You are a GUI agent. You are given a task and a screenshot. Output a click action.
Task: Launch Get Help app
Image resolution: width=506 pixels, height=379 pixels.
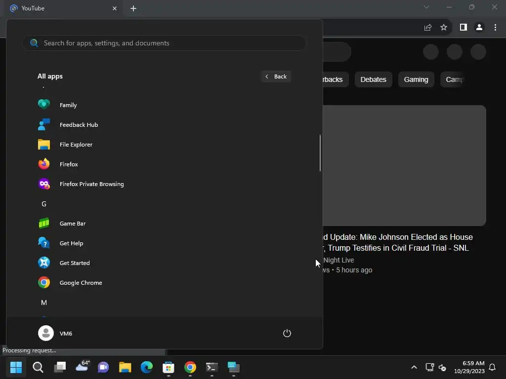pyautogui.click(x=165, y=243)
